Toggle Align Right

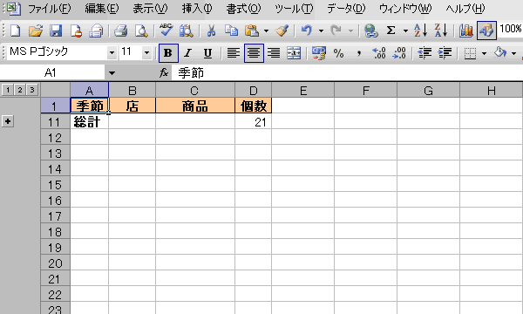(274, 53)
